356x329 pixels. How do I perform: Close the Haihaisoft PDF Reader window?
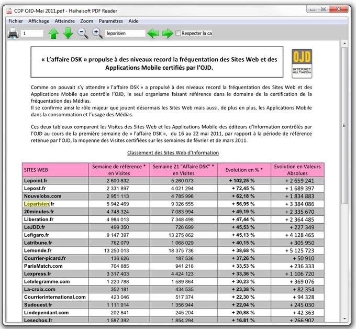click(x=339, y=9)
